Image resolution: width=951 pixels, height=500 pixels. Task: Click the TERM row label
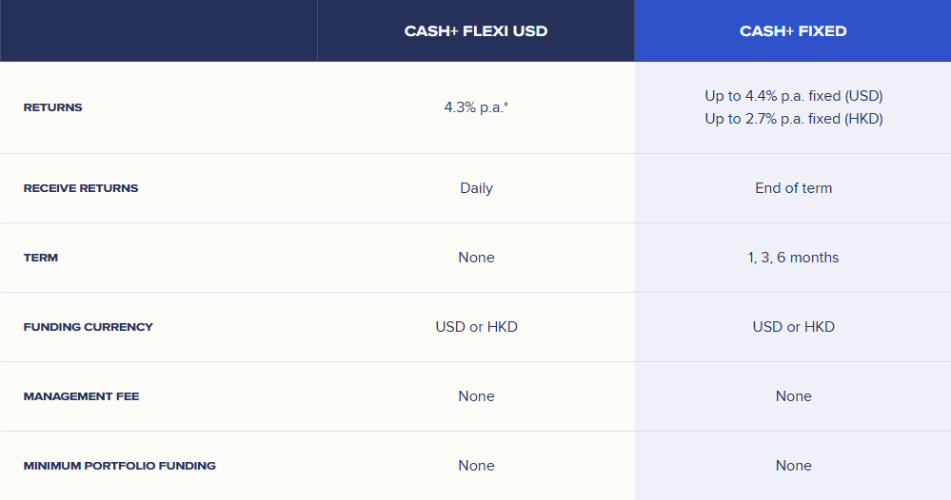click(x=41, y=258)
